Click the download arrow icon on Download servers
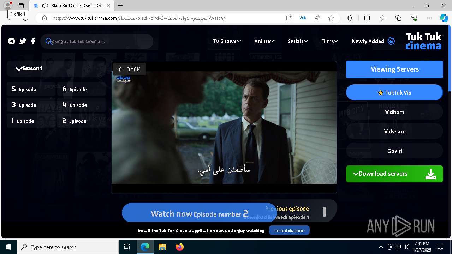Image resolution: width=452 pixels, height=254 pixels. click(431, 174)
